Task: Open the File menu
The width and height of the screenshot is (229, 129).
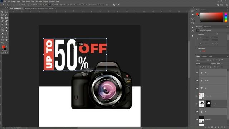Action: (x=5, y=1)
